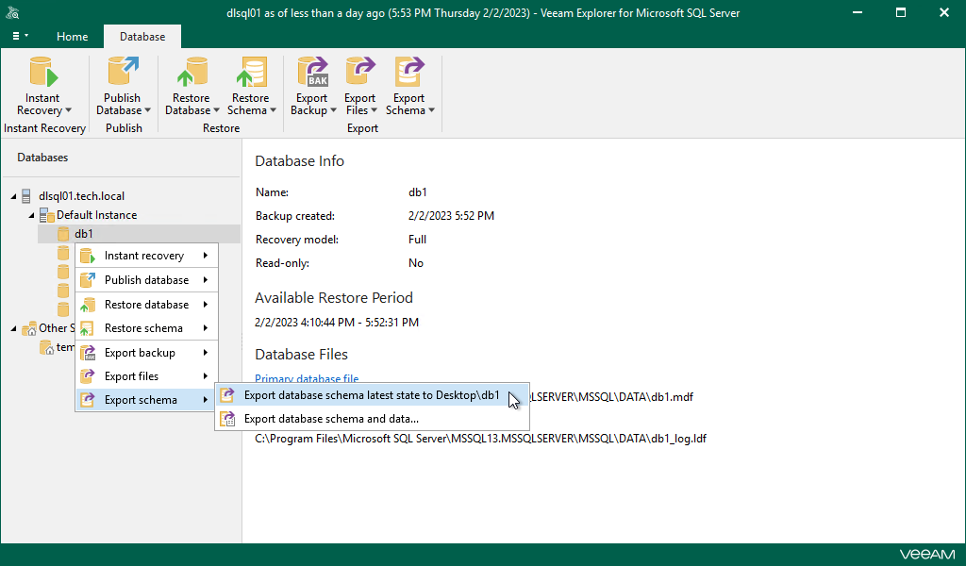This screenshot has height=566, width=966.
Task: Click the Restore Schema ribbon icon
Action: coord(251,72)
